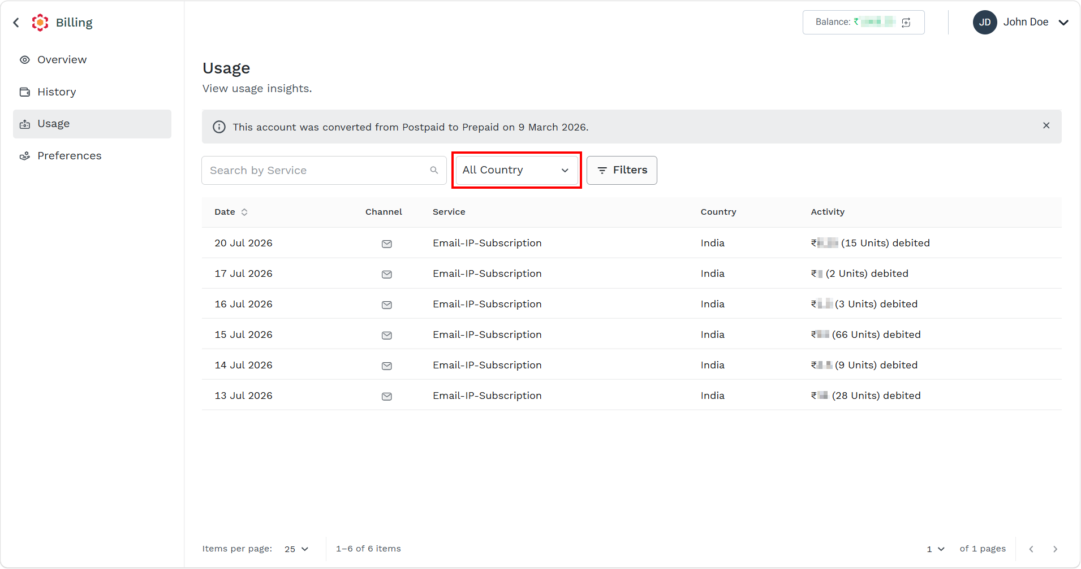This screenshot has height=569, width=1081.
Task: Click India in the 15 Jul 2026 row
Action: [x=712, y=335]
